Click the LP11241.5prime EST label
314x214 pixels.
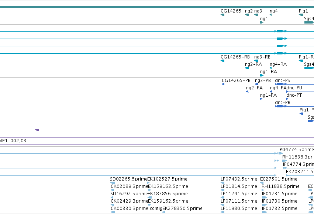pos(239,194)
